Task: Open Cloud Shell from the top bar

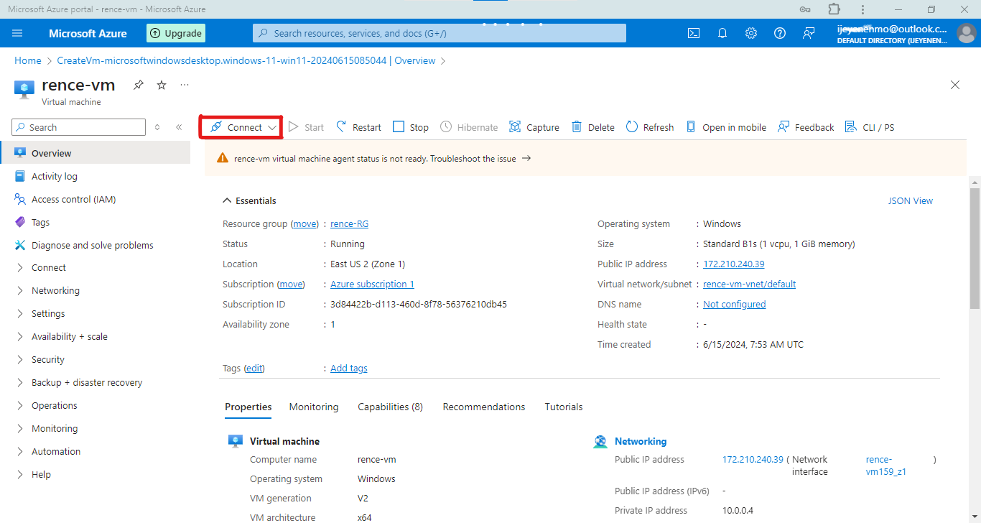Action: point(694,33)
